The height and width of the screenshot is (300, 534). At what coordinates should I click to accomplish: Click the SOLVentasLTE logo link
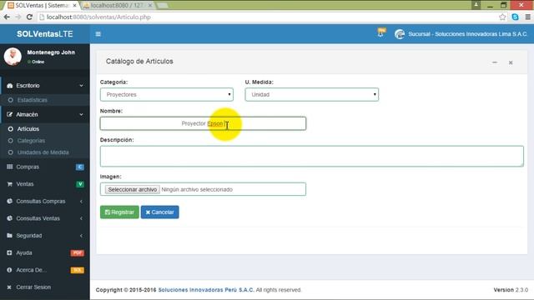[x=44, y=34]
